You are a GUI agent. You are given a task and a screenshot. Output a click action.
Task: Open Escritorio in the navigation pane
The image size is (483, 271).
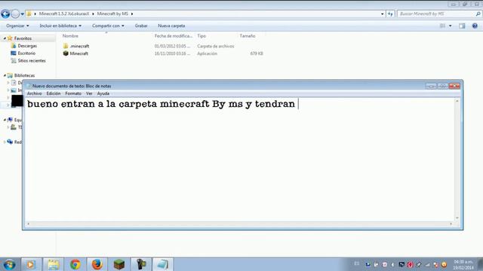[26, 53]
